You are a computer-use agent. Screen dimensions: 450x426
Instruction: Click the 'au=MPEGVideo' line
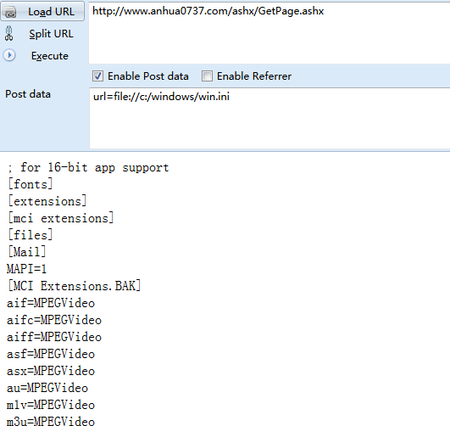click(47, 388)
